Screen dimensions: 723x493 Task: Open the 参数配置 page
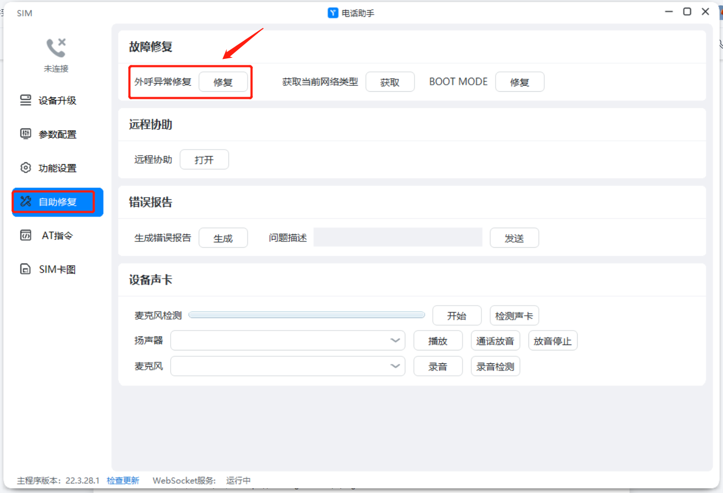click(x=57, y=134)
